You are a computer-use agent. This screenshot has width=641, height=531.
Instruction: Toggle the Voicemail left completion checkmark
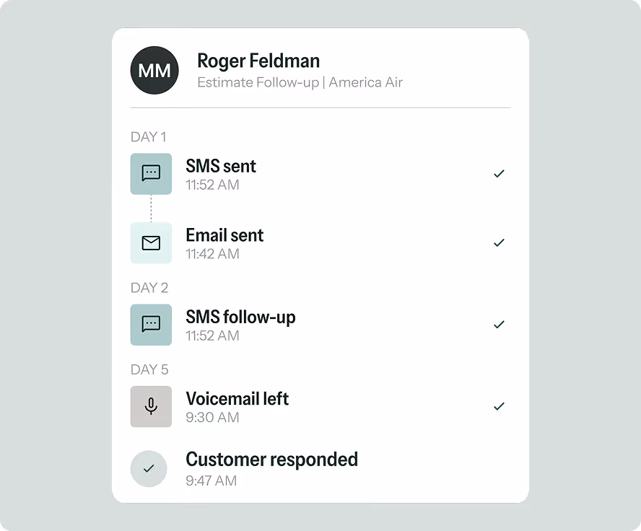coord(499,406)
